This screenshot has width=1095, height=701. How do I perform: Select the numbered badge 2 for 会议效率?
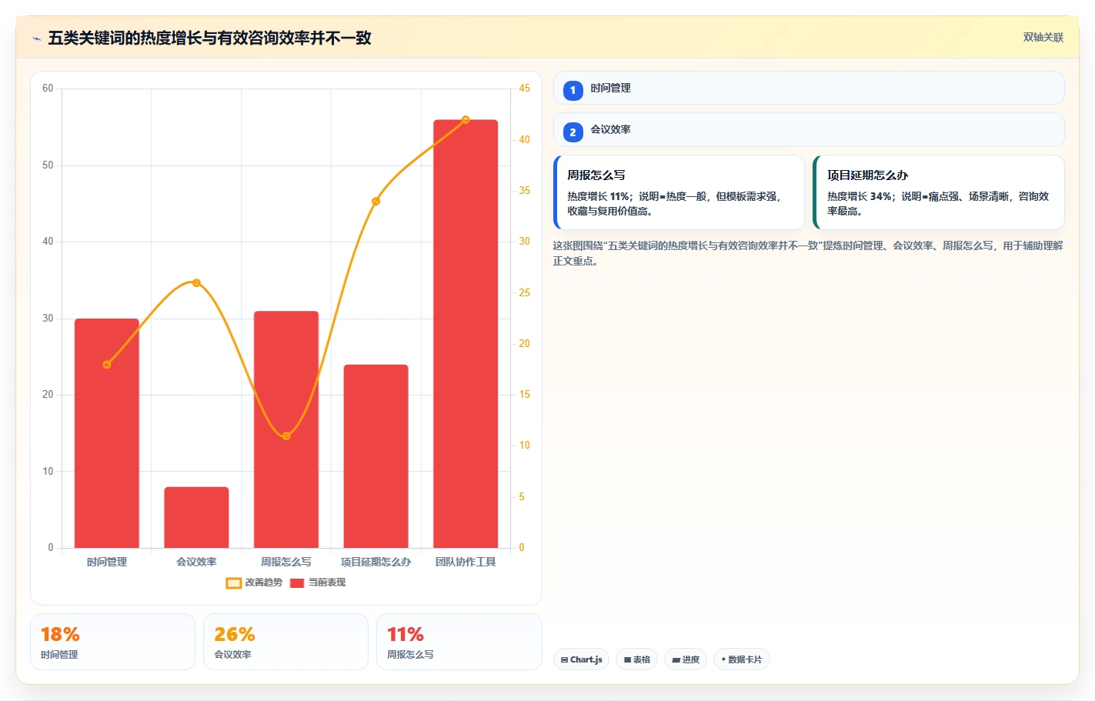(573, 132)
